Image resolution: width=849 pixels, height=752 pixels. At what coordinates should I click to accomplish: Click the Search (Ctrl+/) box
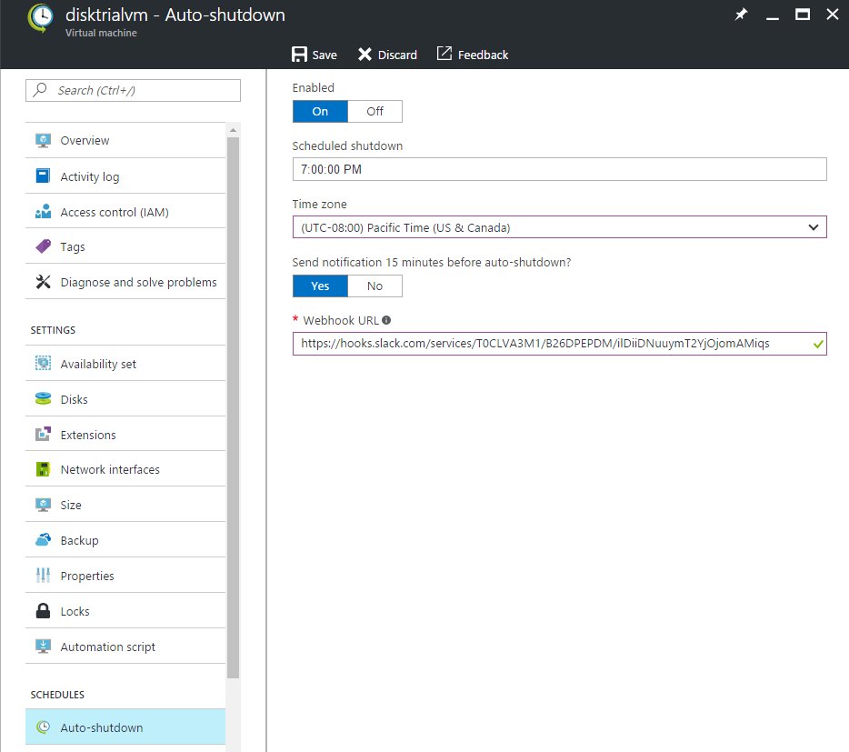coord(133,90)
